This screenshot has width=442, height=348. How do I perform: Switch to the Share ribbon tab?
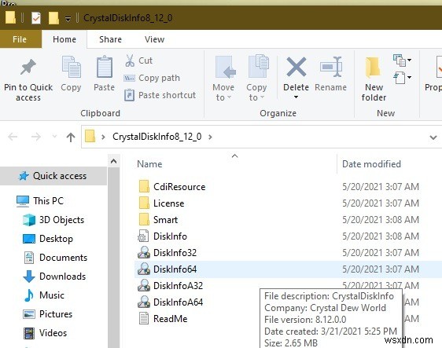110,39
